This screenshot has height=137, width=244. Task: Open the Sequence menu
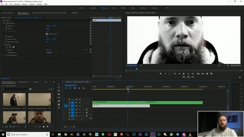click(x=17, y=4)
